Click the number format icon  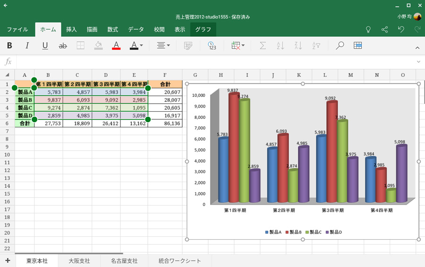tap(212, 46)
